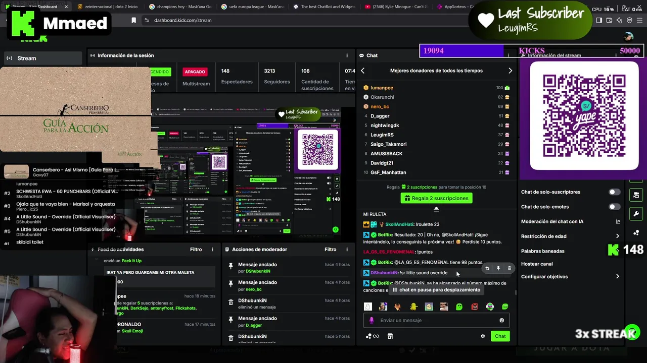Open external link icon for Moderación del chat con IA
This screenshot has height=363, width=647.
(618, 221)
